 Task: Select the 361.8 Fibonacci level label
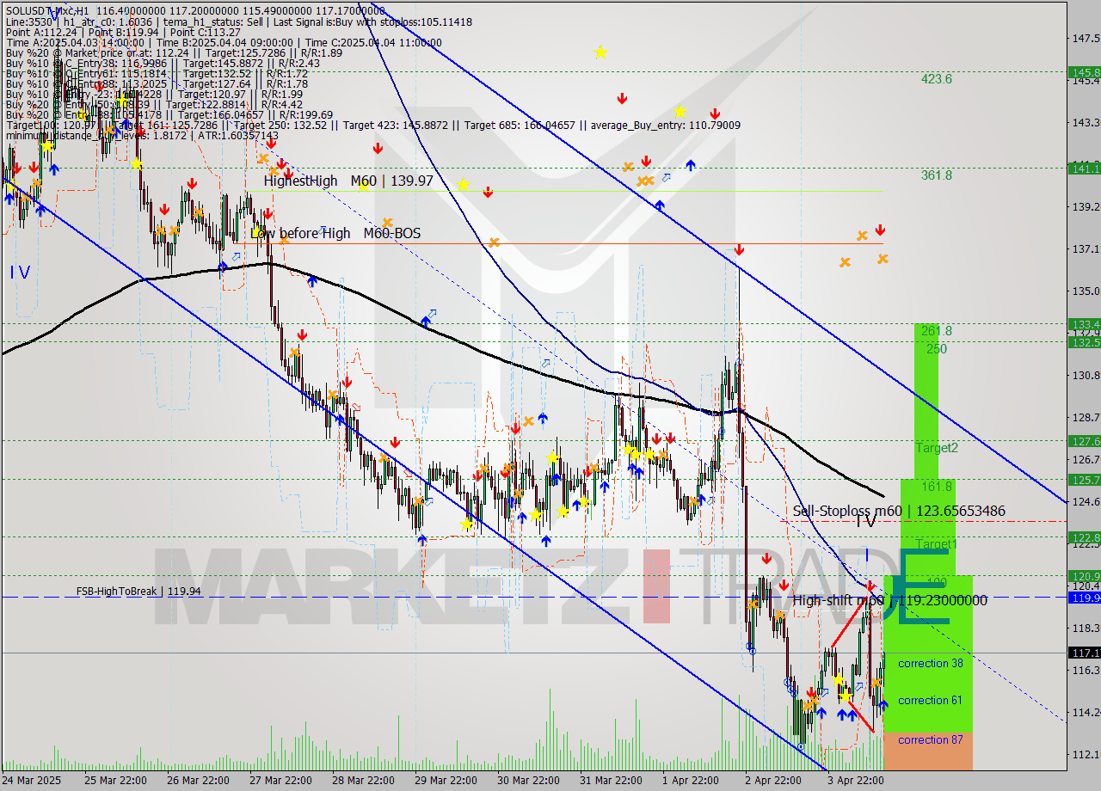coord(936,175)
